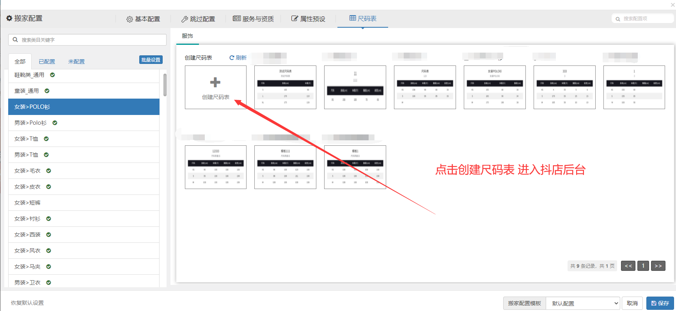Select the 女装>短裤 category
This screenshot has width=676, height=311.
(27, 203)
